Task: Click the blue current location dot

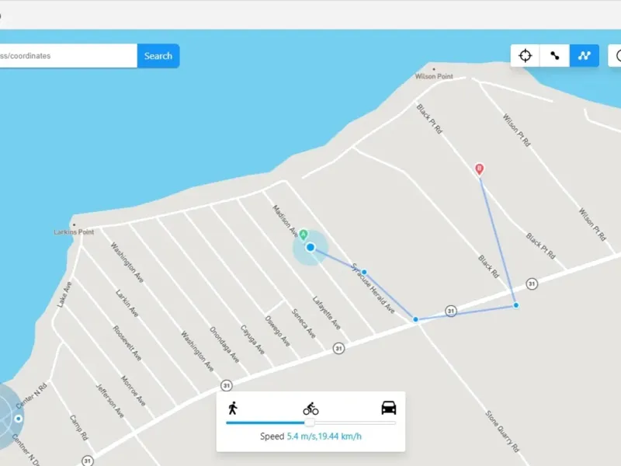Action: click(x=310, y=247)
